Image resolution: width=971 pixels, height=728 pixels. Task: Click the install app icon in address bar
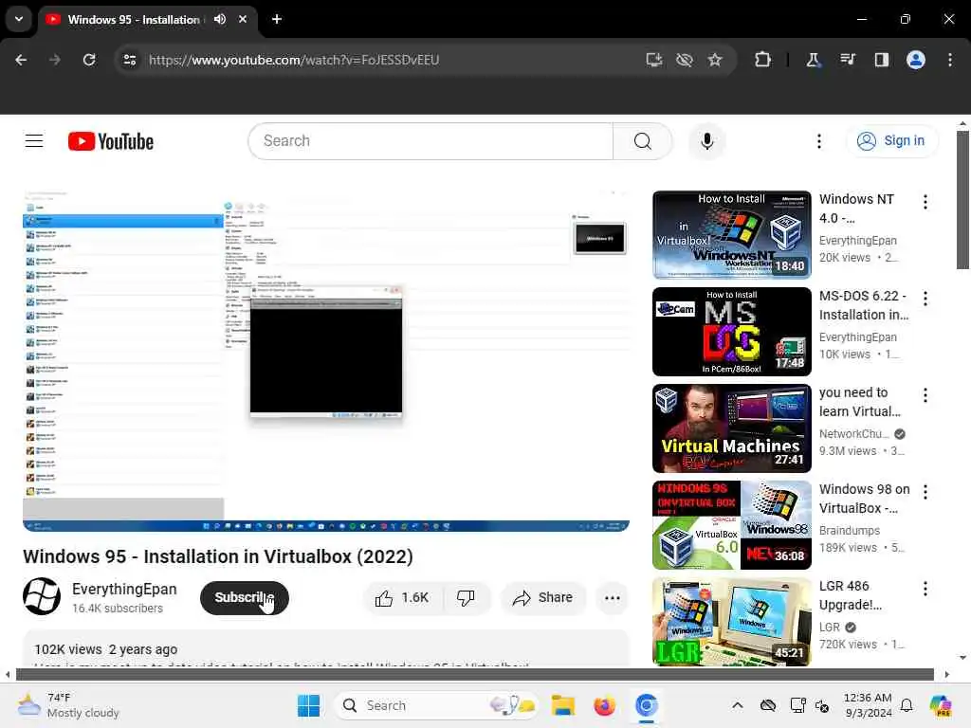[x=654, y=60]
